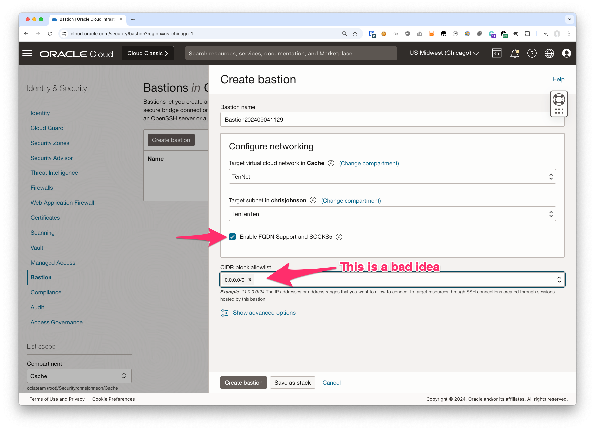
Task: Open the language globe icon
Action: (549, 53)
